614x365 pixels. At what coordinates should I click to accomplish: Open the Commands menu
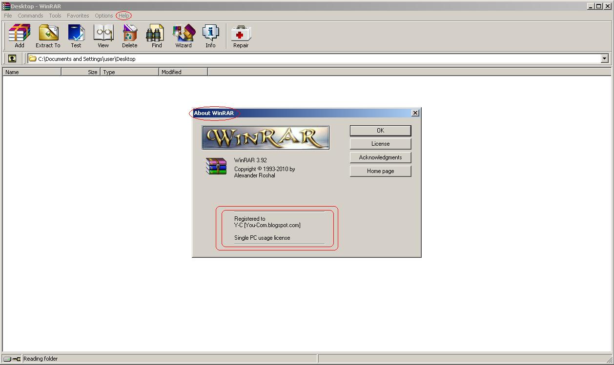tap(30, 16)
